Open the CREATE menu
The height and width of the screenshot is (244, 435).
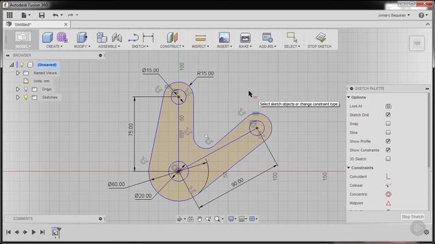(x=54, y=47)
